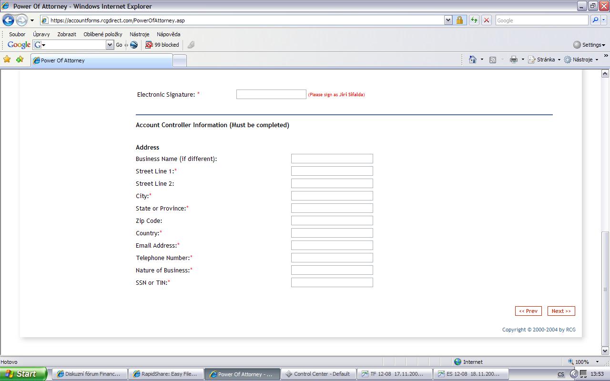This screenshot has height=381, width=610.
Task: Click the Next >> button
Action: pyautogui.click(x=561, y=311)
